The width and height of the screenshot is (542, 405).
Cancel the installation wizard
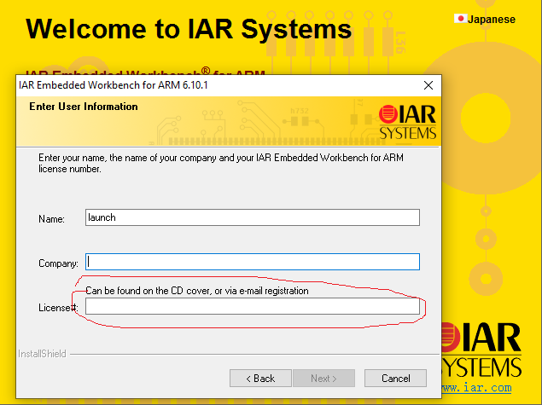click(x=395, y=379)
